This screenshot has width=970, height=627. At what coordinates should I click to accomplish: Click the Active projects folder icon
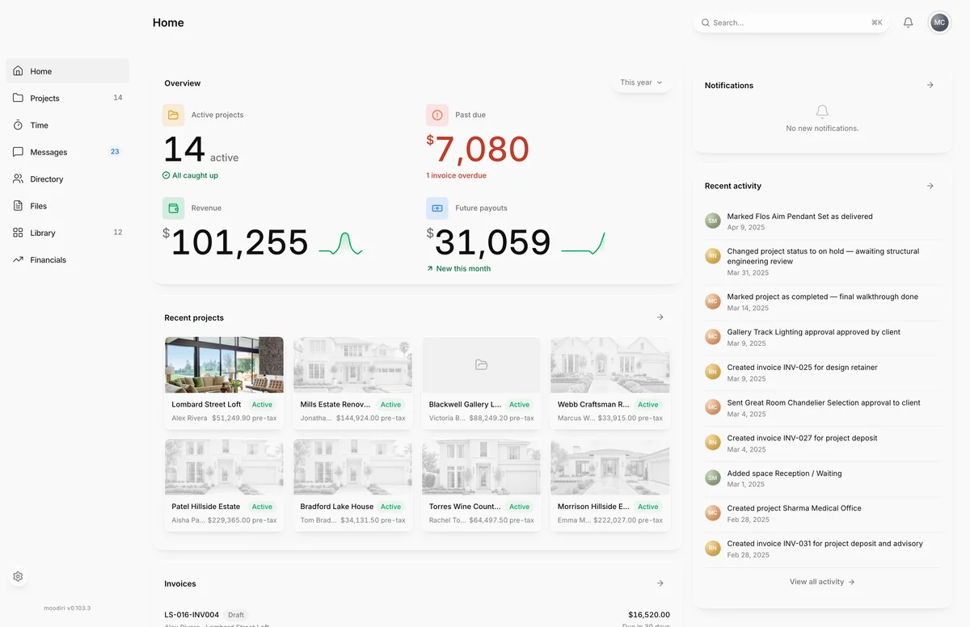click(x=173, y=115)
